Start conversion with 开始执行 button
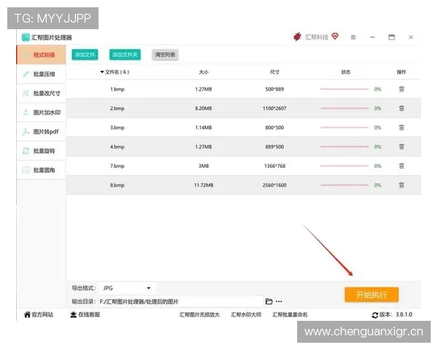The image size is (438, 350). pyautogui.click(x=372, y=295)
